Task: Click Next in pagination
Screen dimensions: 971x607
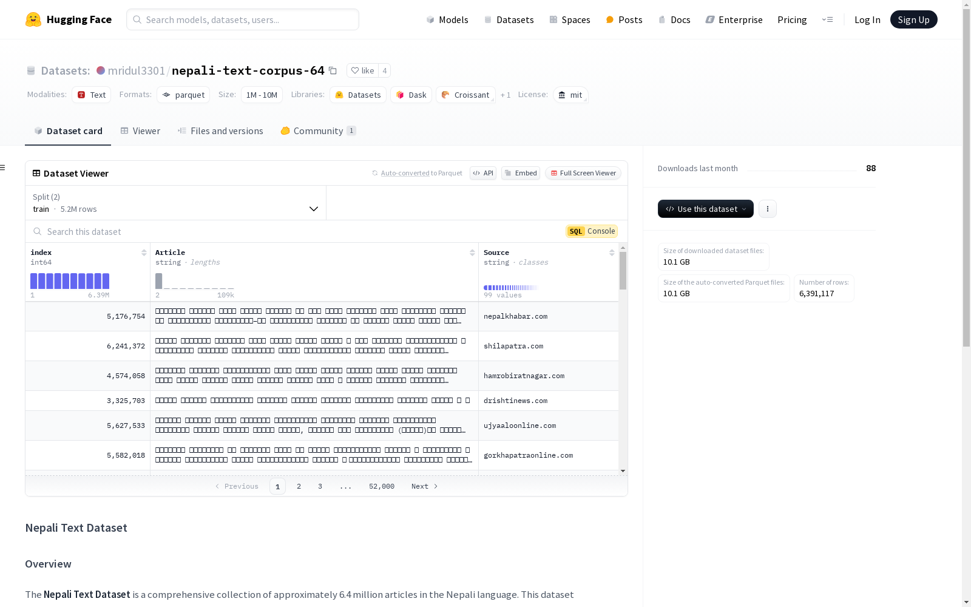Action: coord(424,486)
